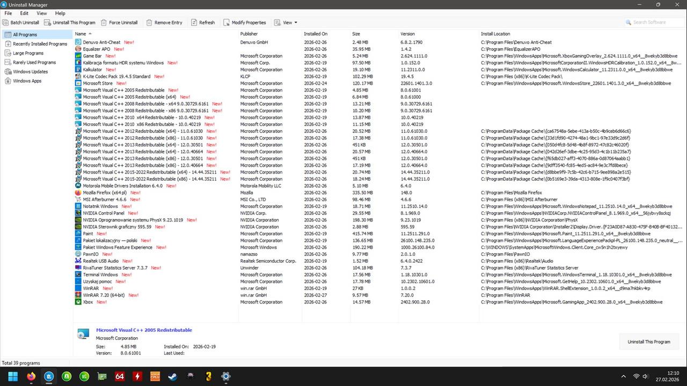Viewport: 687px width, 386px height.
Task: Click details panel title Microsoft Visual C++ 2005 Redistributable
Action: [x=144, y=330]
